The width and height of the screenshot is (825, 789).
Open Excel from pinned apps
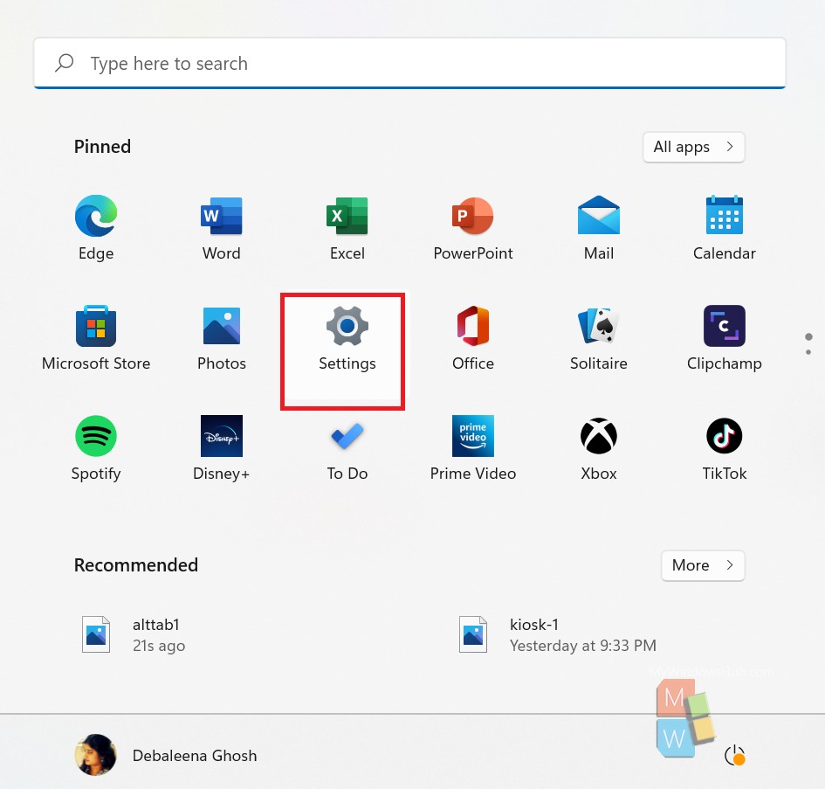click(347, 228)
